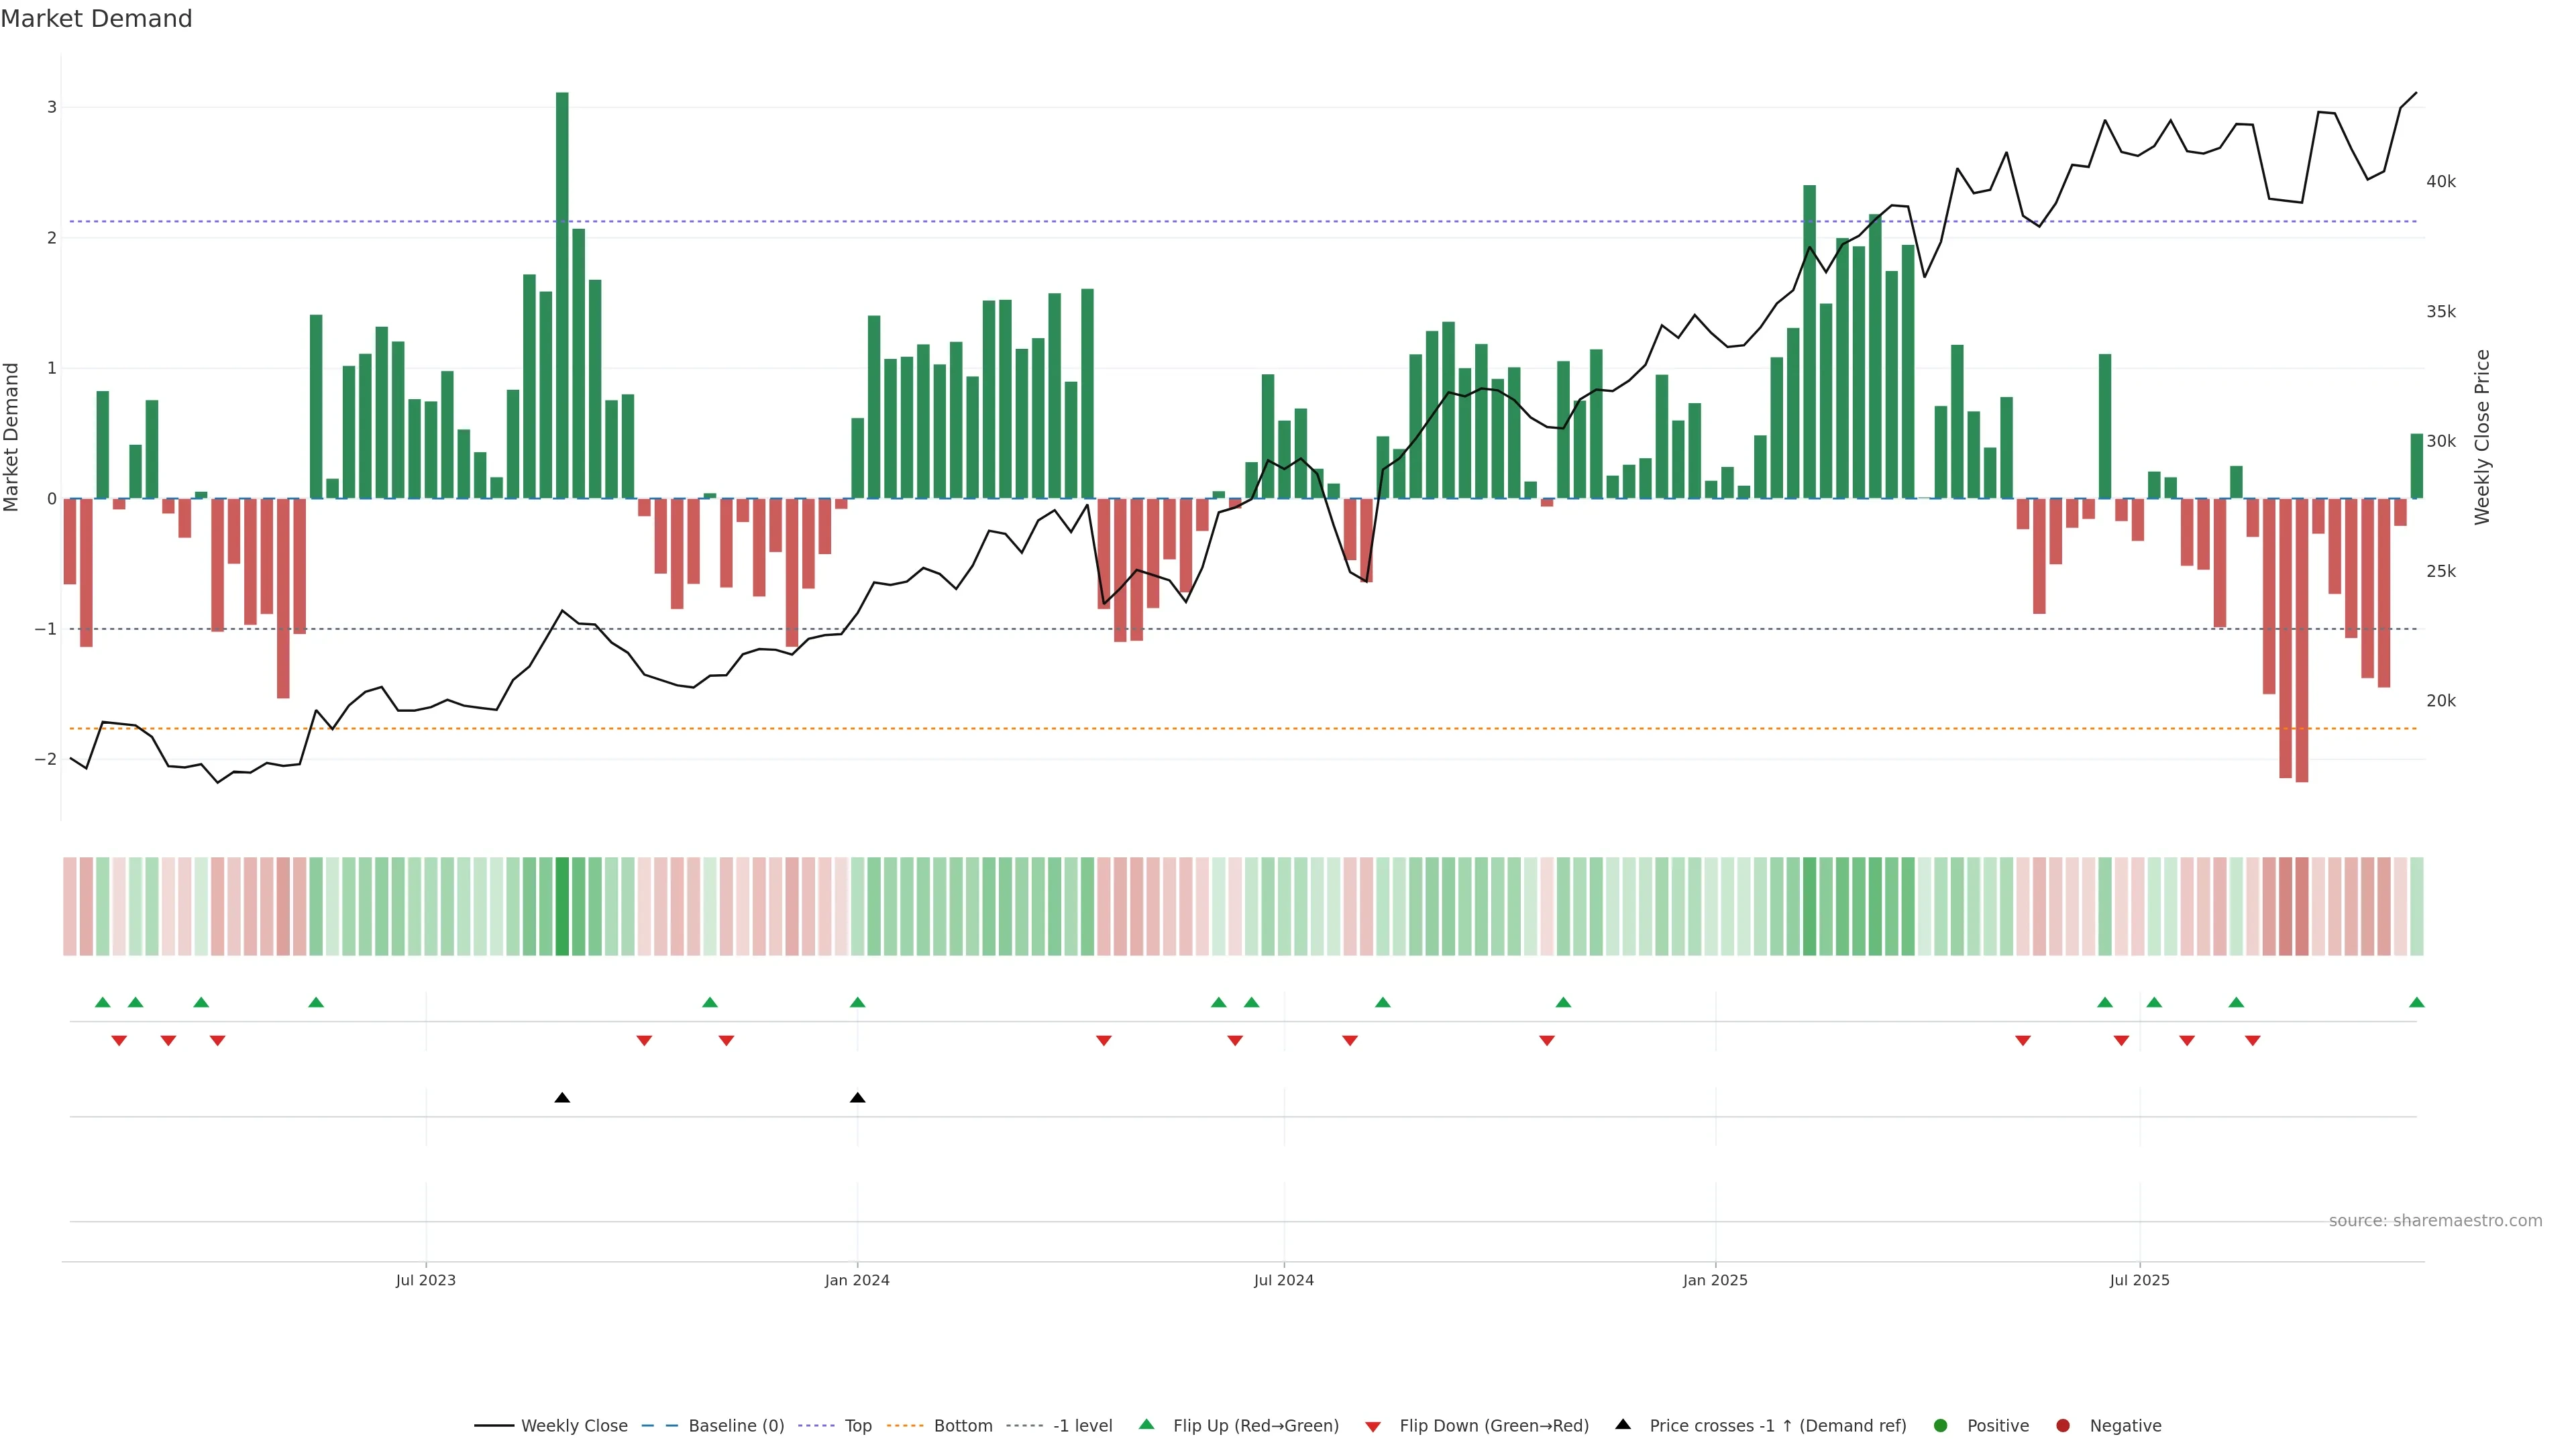Click the Weekly Close Price axis title
The width and height of the screenshot is (2576, 1449).
tap(2482, 437)
